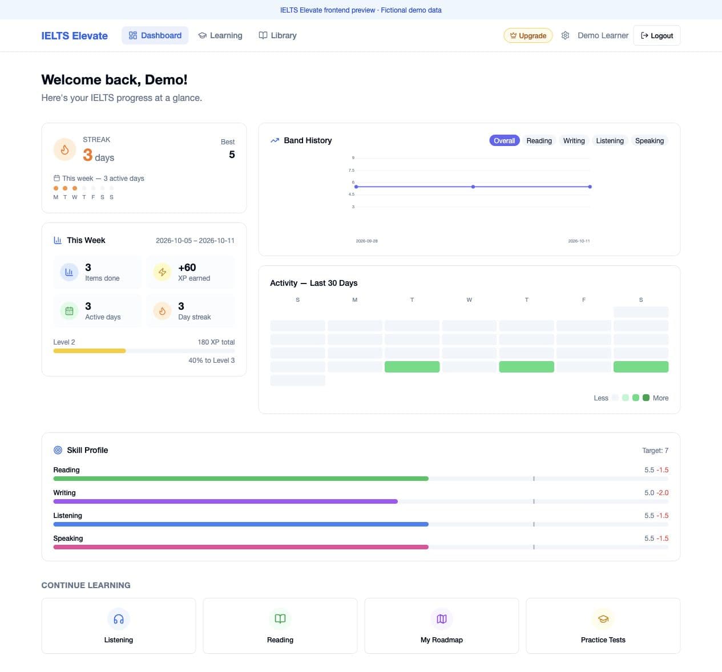
Task: Click the Wednesday streak dot
Action: pos(75,188)
